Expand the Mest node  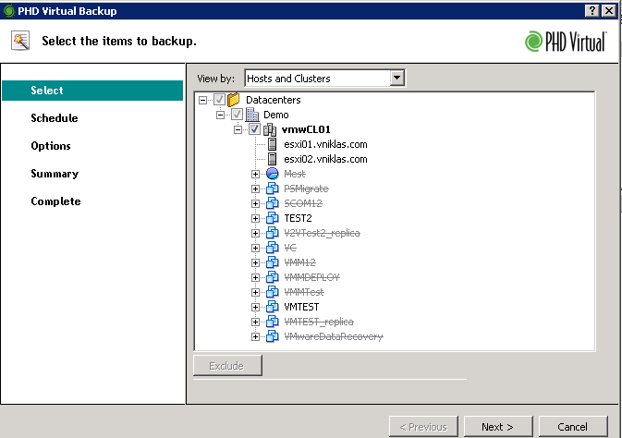pyautogui.click(x=255, y=174)
